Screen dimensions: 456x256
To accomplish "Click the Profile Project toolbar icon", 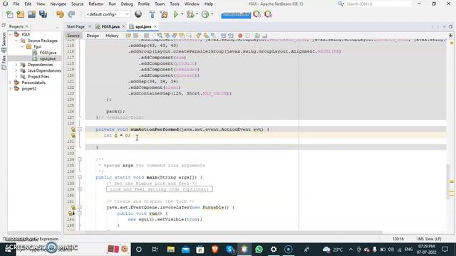I will 205,14.
